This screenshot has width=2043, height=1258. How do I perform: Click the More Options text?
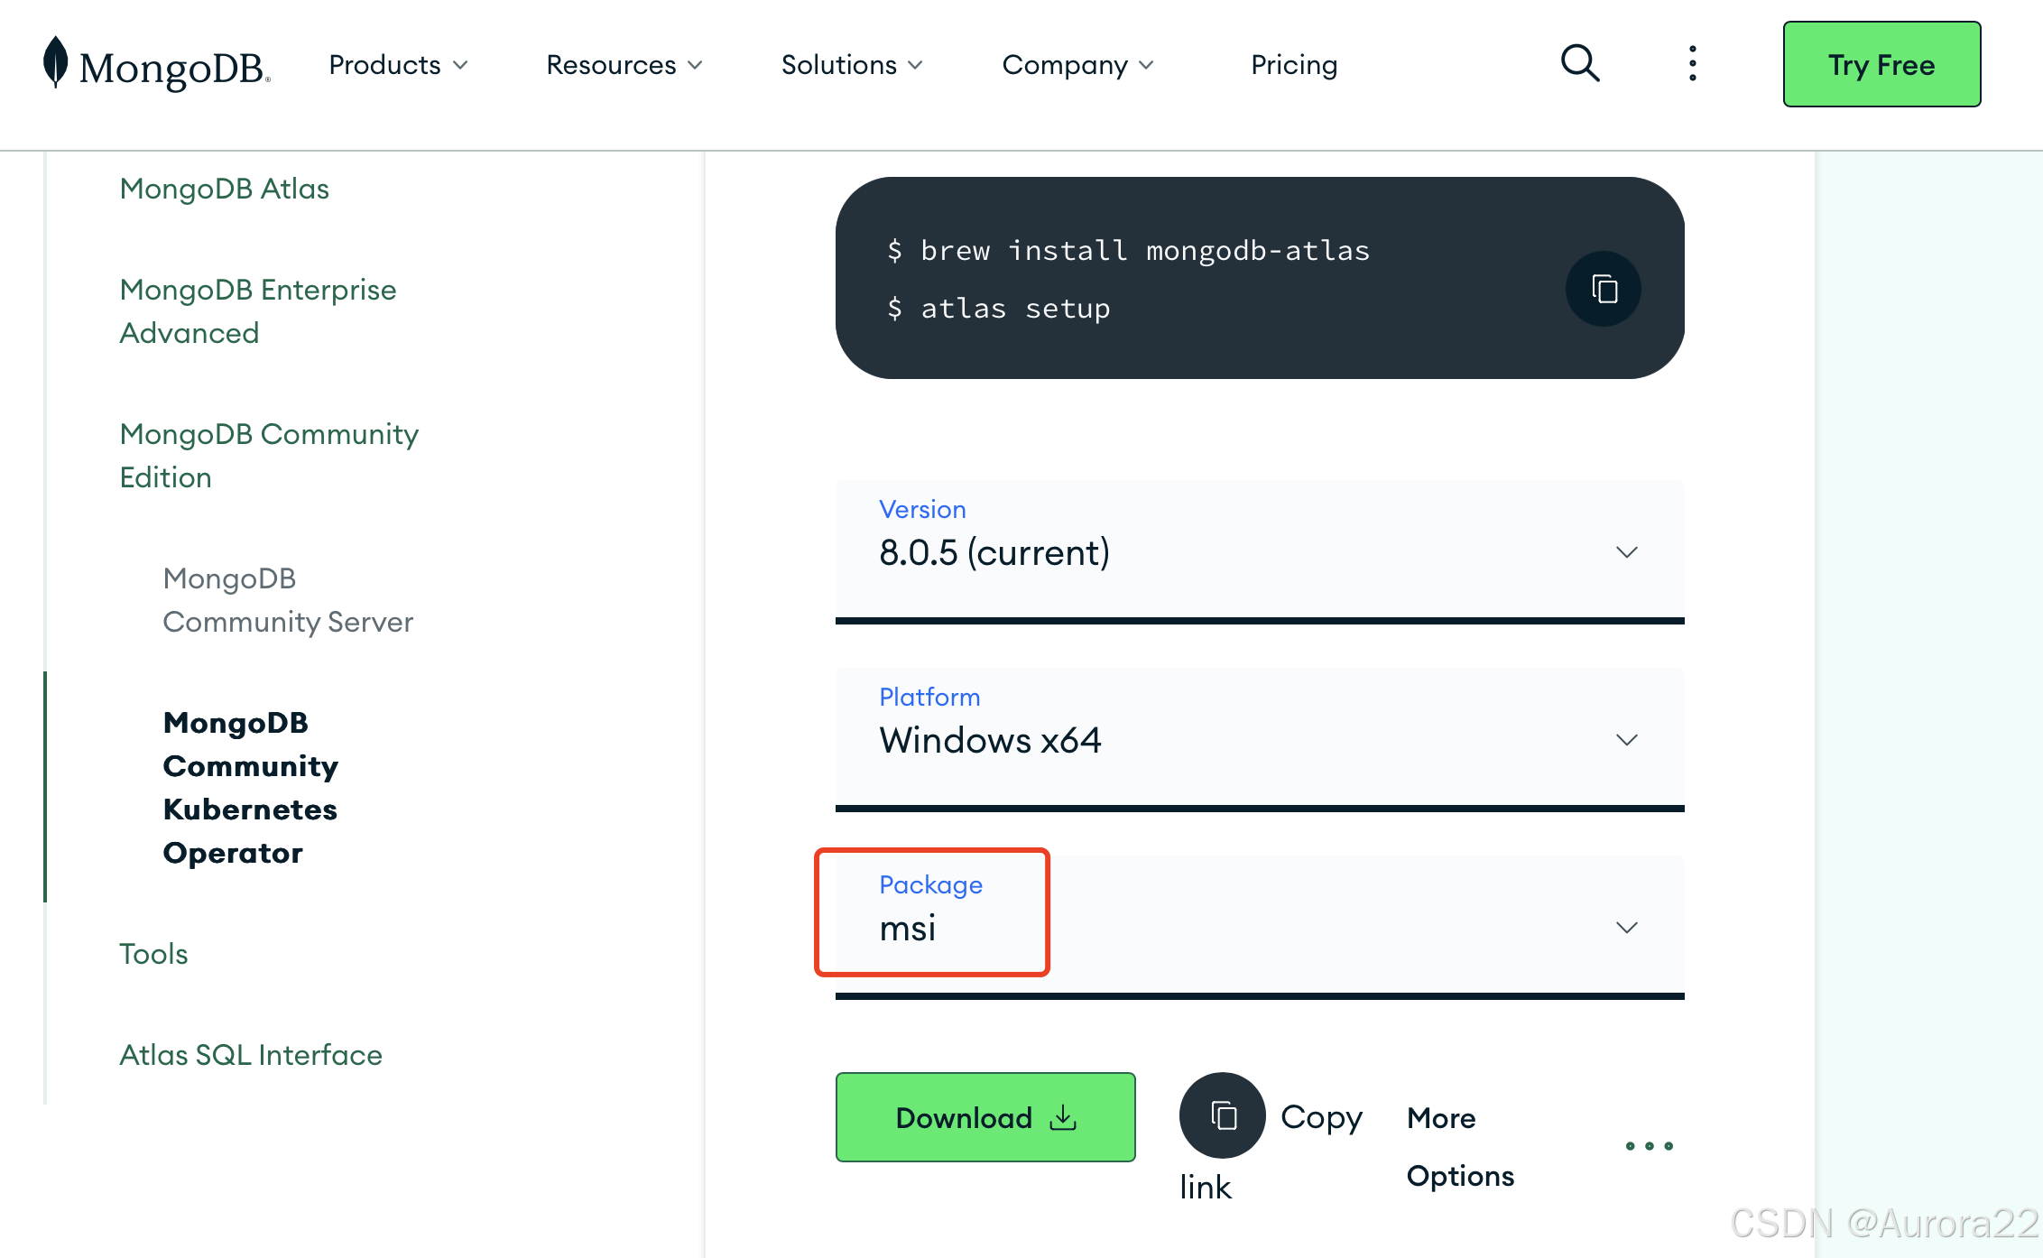[x=1460, y=1146]
